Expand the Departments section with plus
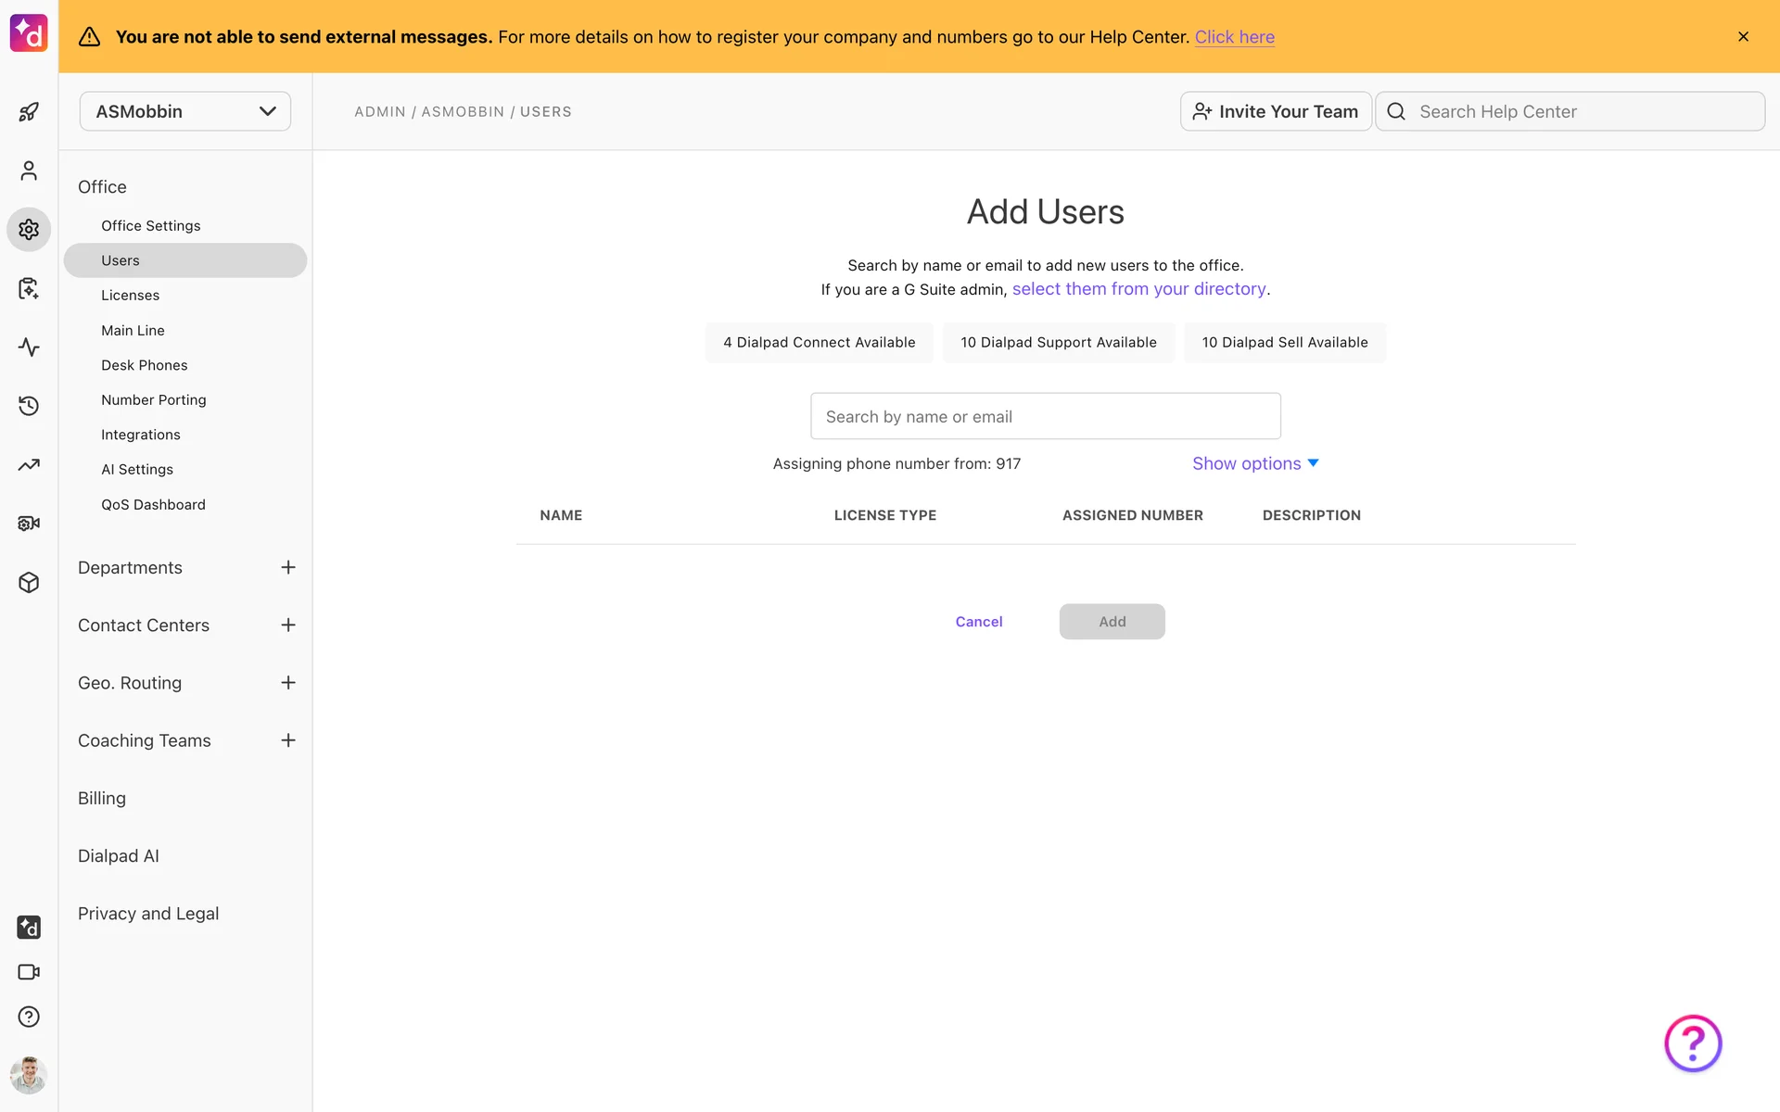This screenshot has height=1112, width=1780. [x=288, y=567]
